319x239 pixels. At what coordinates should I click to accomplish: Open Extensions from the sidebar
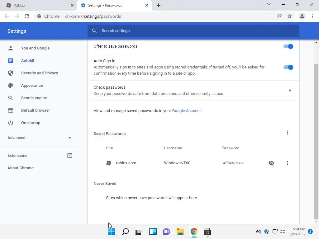(17, 156)
